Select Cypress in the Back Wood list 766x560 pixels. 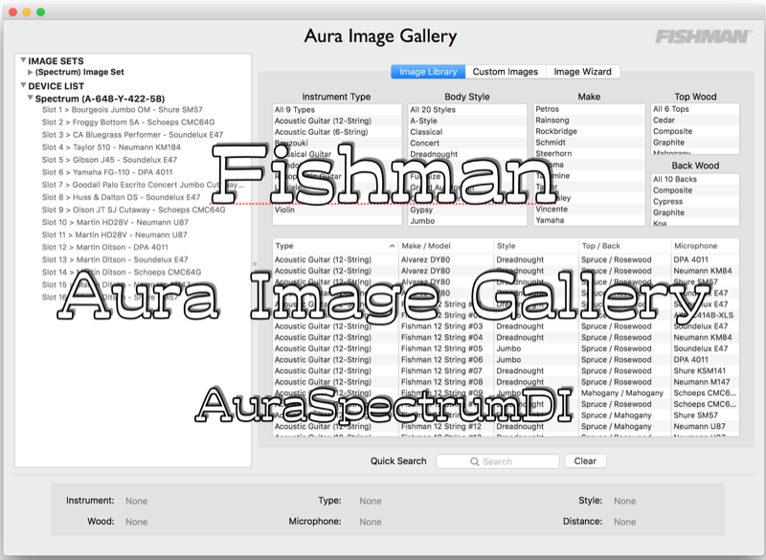coord(695,202)
